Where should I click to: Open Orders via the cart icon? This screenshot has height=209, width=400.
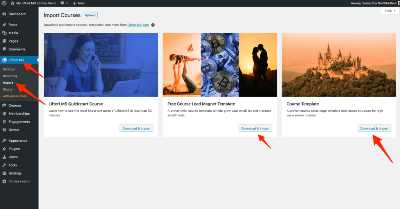[x=4, y=130]
